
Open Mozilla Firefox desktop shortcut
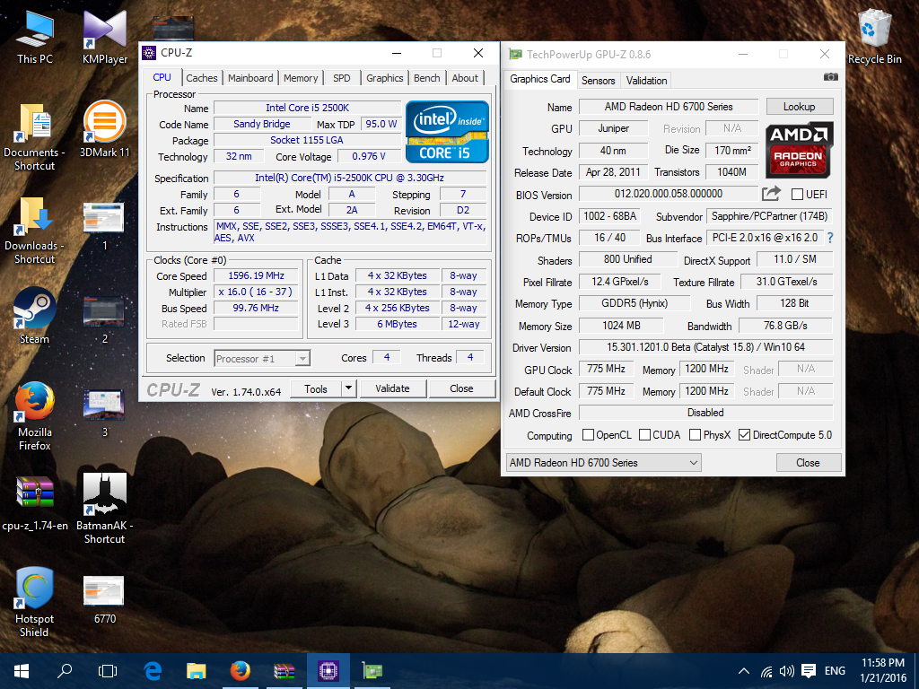coord(35,416)
